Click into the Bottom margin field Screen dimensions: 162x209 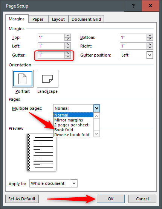pos(133,37)
